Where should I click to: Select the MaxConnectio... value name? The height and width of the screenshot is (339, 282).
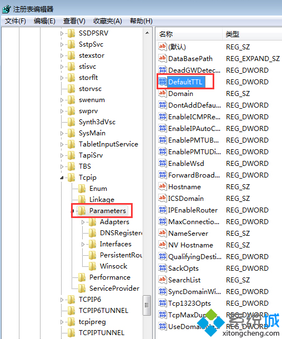click(x=194, y=222)
